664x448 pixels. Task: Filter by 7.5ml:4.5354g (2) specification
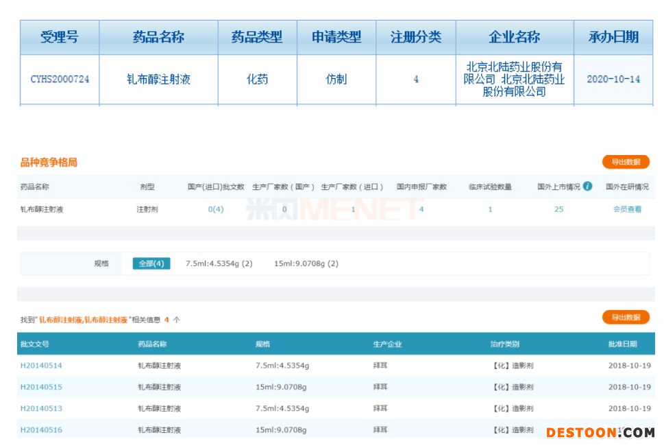coord(219,263)
